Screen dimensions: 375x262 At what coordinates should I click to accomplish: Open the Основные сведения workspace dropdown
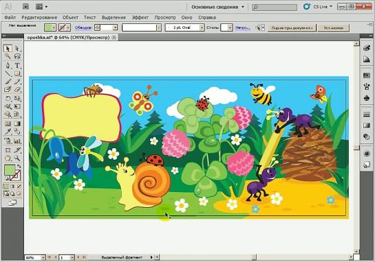point(218,7)
